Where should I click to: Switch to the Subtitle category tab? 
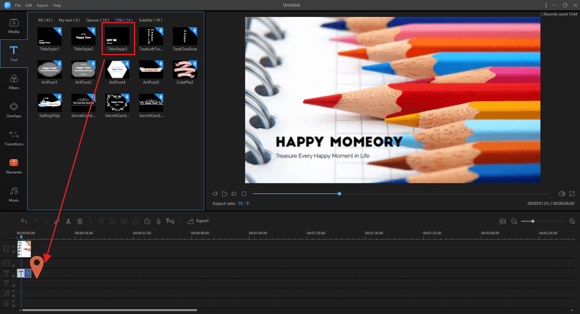pos(150,20)
